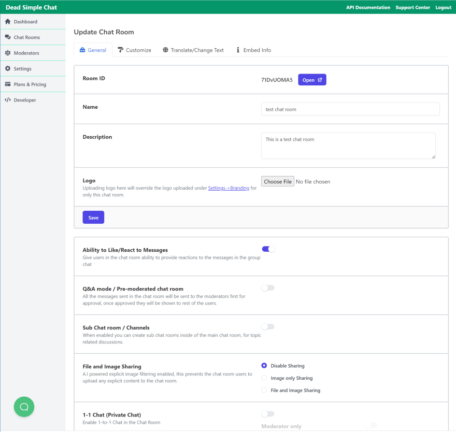Switch to the Embed Info tab

coord(253,50)
